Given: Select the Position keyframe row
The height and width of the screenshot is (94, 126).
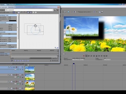Looking at the screenshot, I should (x=5, y=52).
